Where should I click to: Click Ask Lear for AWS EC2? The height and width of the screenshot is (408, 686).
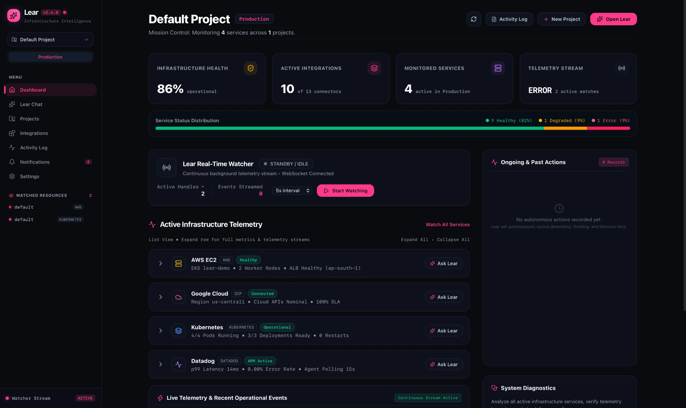pos(444,263)
